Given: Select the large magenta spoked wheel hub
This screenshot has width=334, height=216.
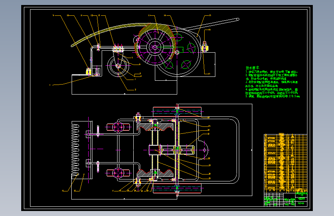Looking at the screenshot, I should coord(155,47).
